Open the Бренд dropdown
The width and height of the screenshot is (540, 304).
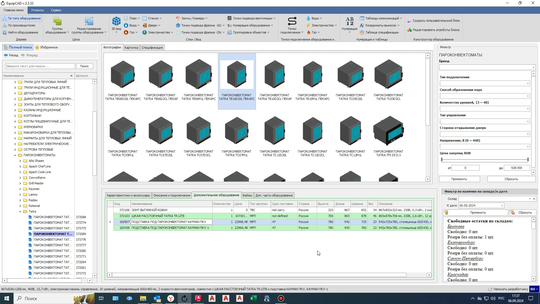tap(533, 68)
